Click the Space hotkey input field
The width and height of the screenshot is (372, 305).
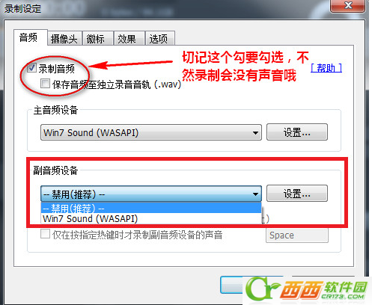pyautogui.click(x=297, y=235)
